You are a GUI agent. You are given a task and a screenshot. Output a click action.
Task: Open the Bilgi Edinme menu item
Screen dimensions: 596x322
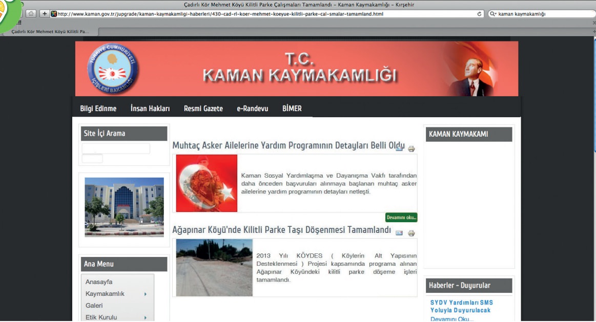(98, 109)
